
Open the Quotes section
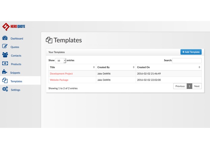tap(15, 47)
